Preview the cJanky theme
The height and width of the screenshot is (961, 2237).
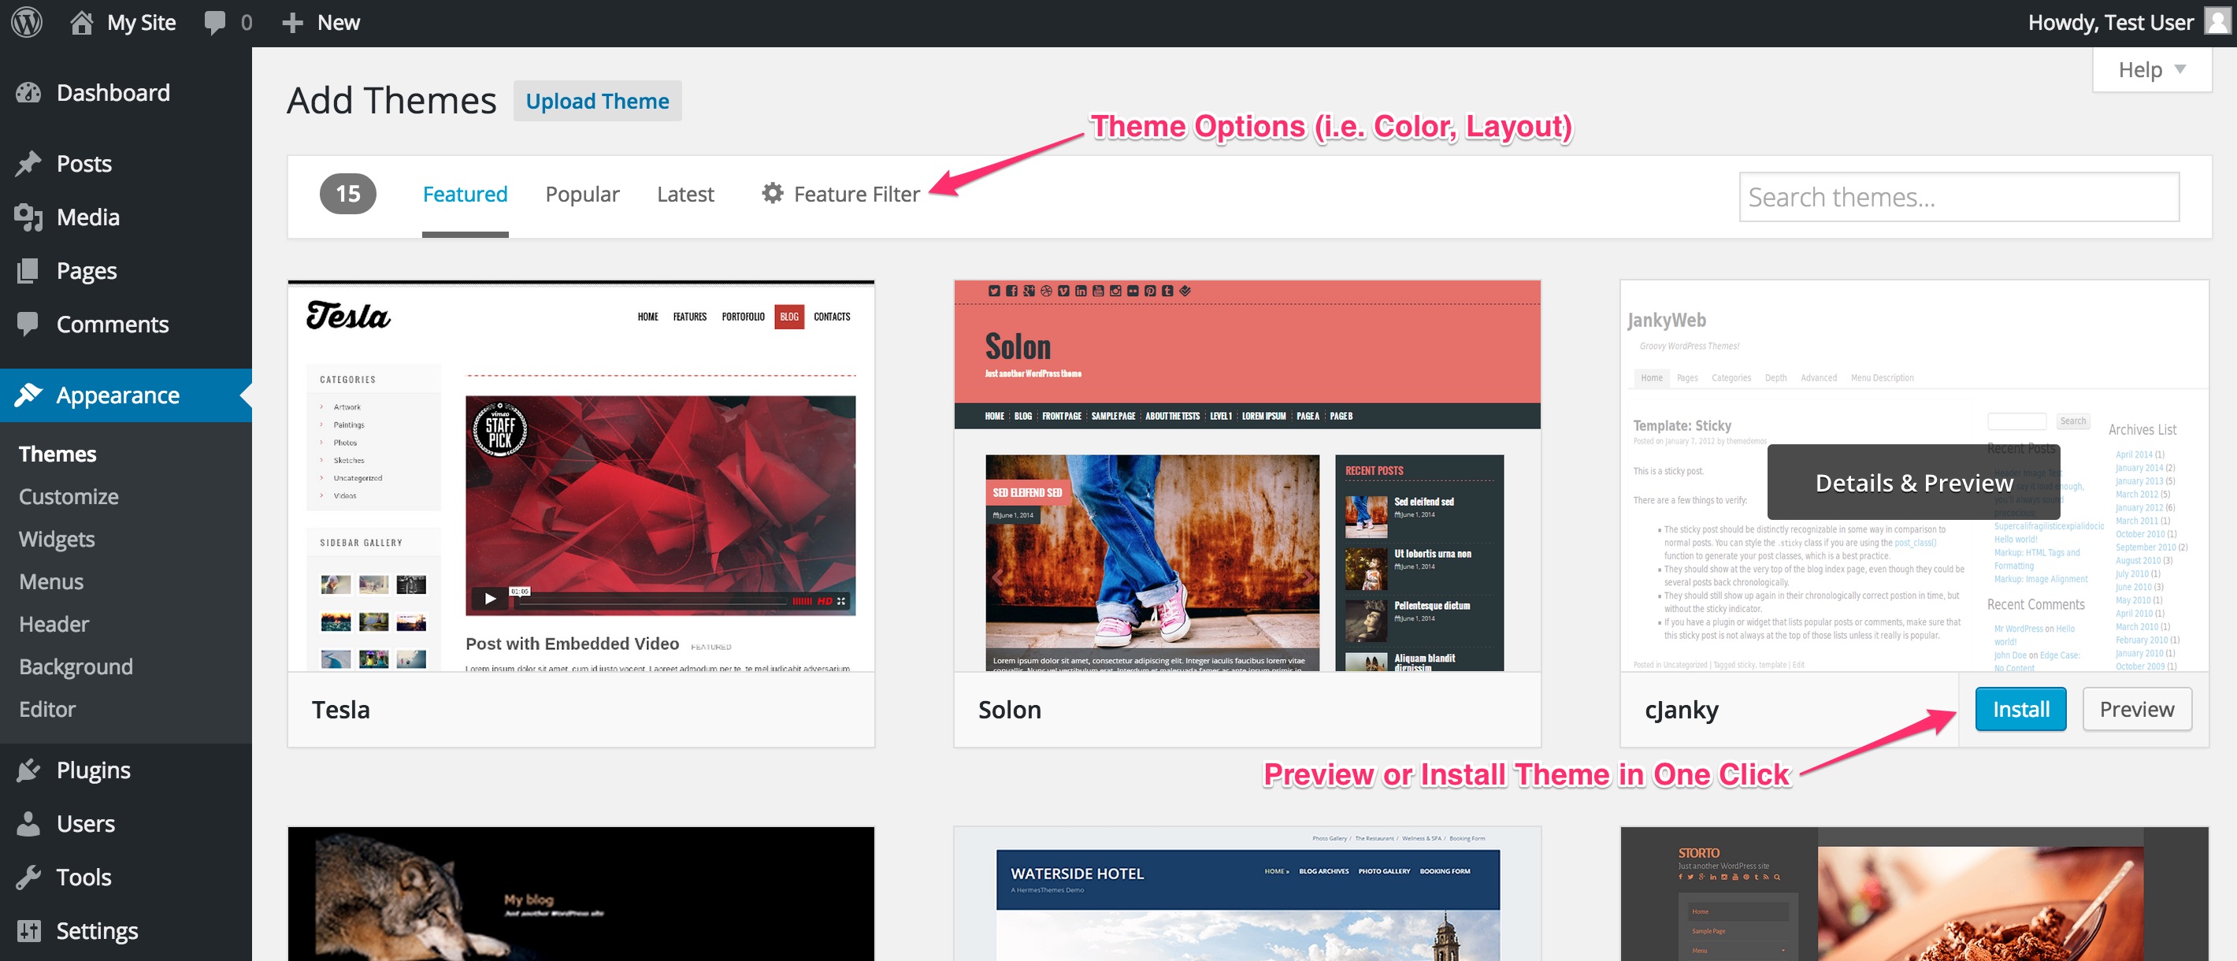2136,709
